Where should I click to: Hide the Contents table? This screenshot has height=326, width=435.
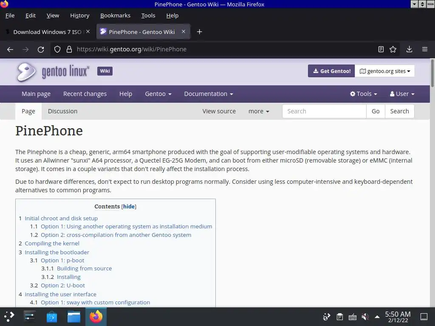click(129, 207)
